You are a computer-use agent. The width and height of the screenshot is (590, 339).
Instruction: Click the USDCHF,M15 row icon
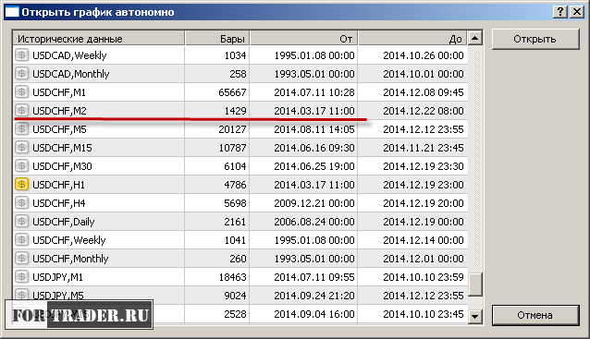coord(22,147)
